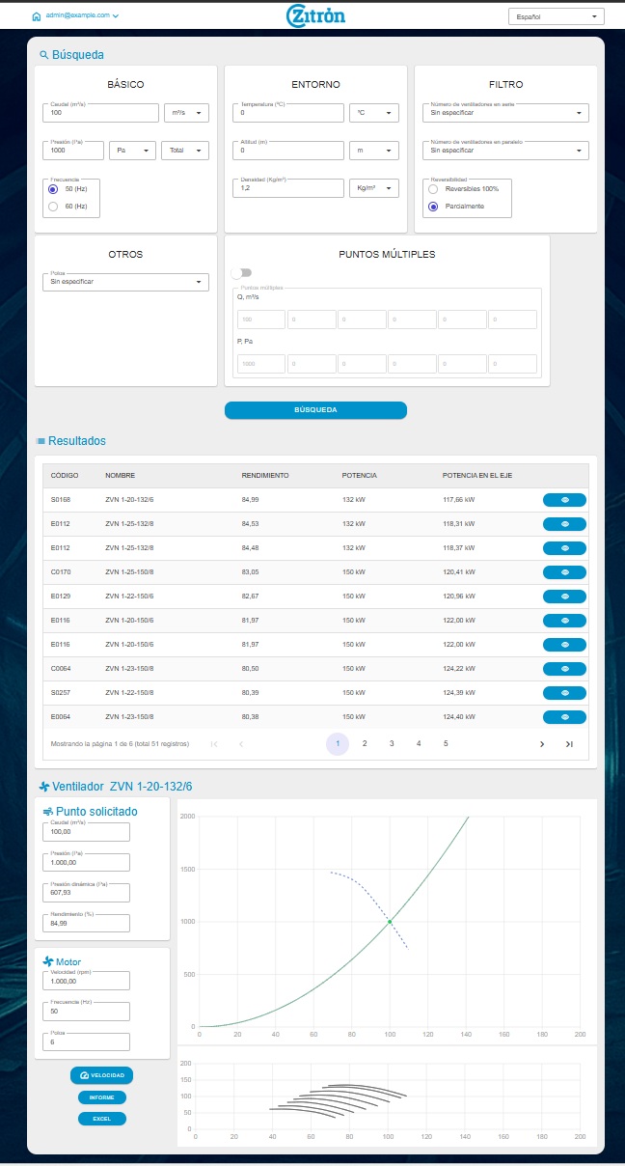Click the Caudal input field in Básico

100,113
